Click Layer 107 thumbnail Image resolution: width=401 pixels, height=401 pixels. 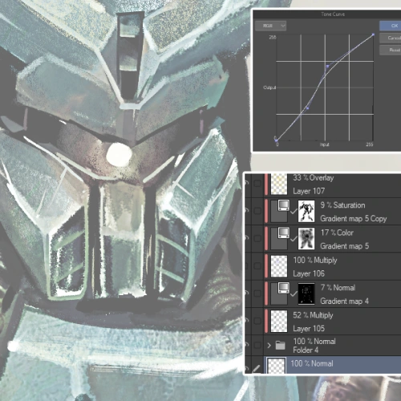click(x=279, y=184)
